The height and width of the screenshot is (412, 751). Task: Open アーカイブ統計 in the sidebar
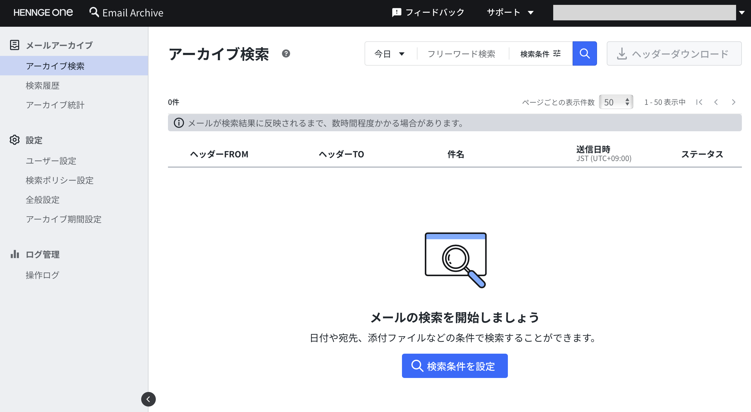(55, 105)
